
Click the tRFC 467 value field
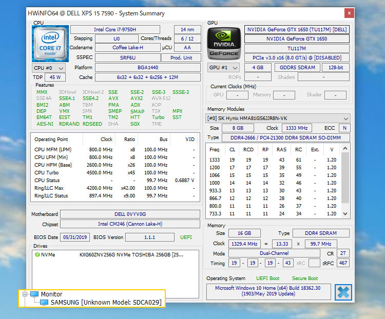(x=343, y=263)
